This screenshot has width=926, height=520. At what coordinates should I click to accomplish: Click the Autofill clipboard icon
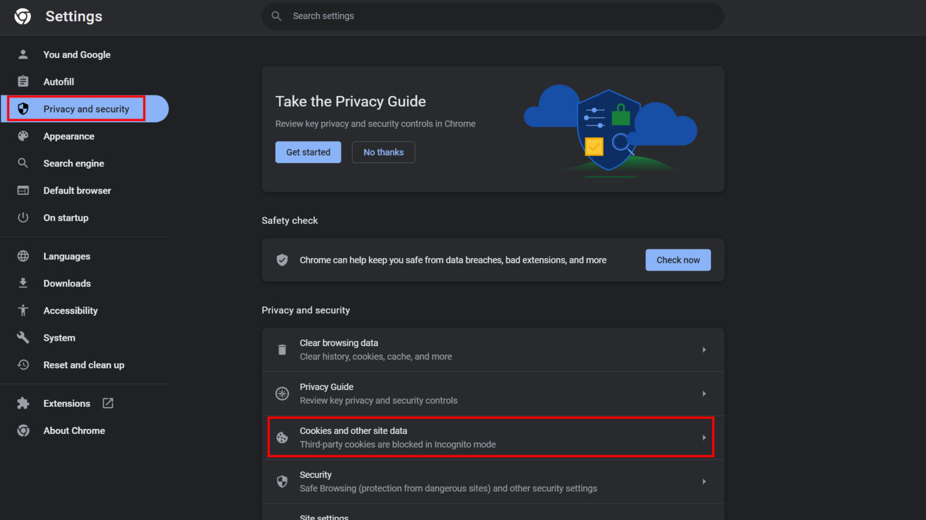23,81
